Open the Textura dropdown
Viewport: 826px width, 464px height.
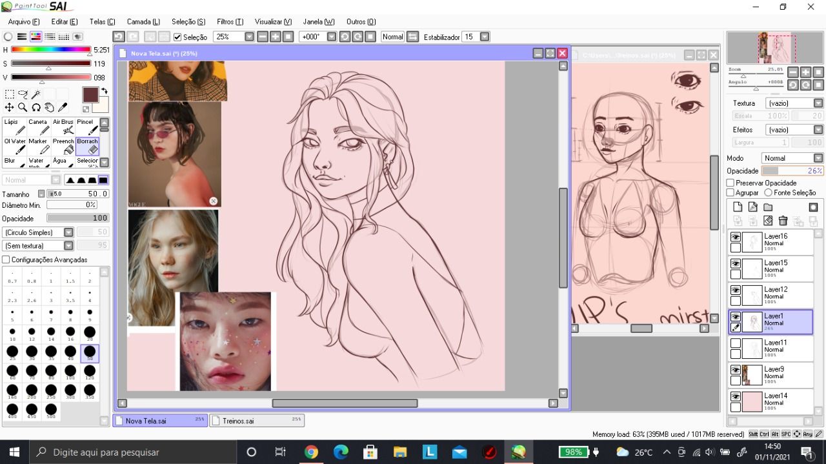793,103
